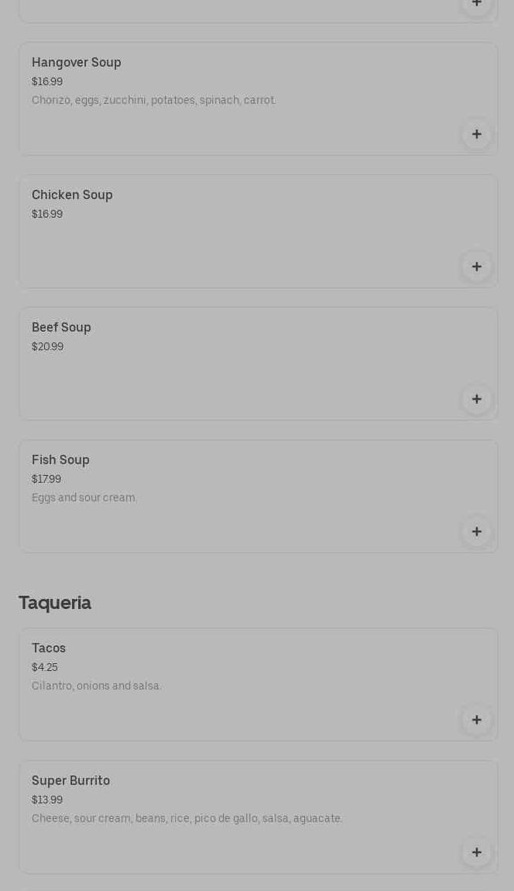Click the $16.99 Chicken Soup price
The width and height of the screenshot is (514, 891).
47,215
